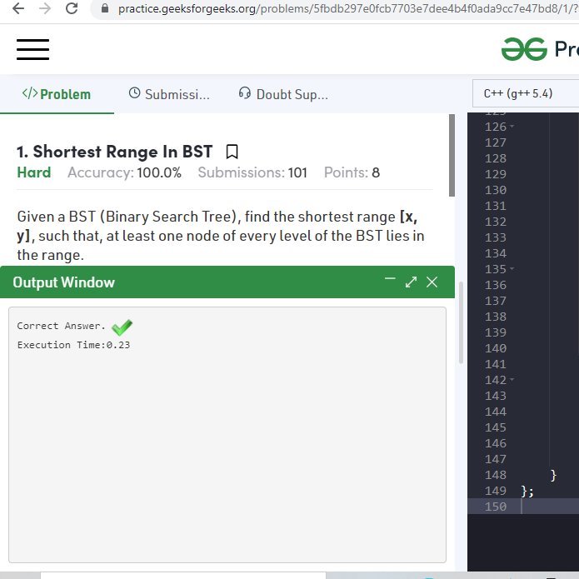Switch to the Problem tab

click(57, 94)
